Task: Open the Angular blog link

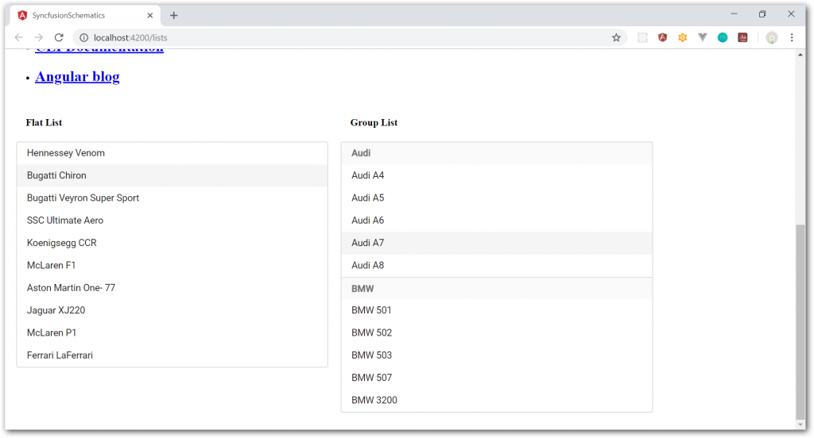Action: [77, 77]
